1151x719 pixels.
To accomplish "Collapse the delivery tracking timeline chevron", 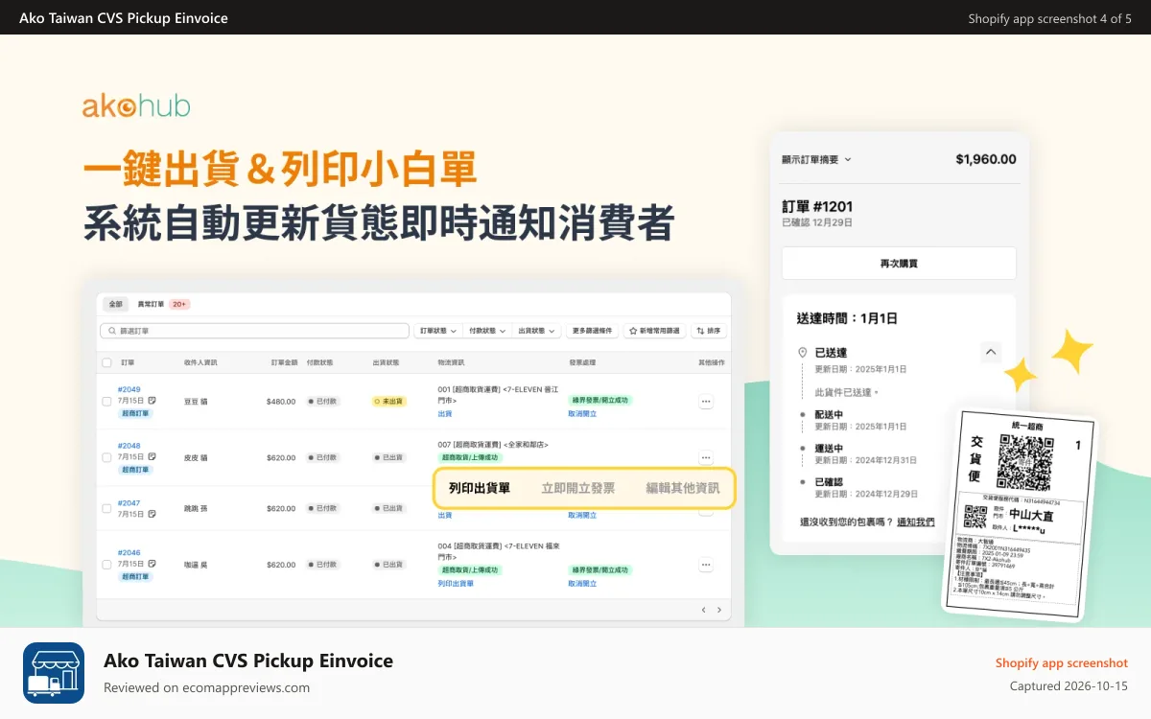I will point(991,353).
